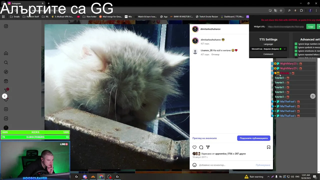The image size is (320, 180).
Task: Open Instagram Search in sidebar
Action: point(6,62)
